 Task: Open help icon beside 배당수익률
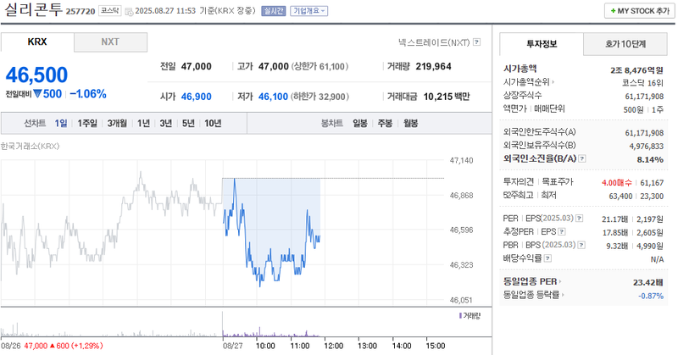pos(547,258)
